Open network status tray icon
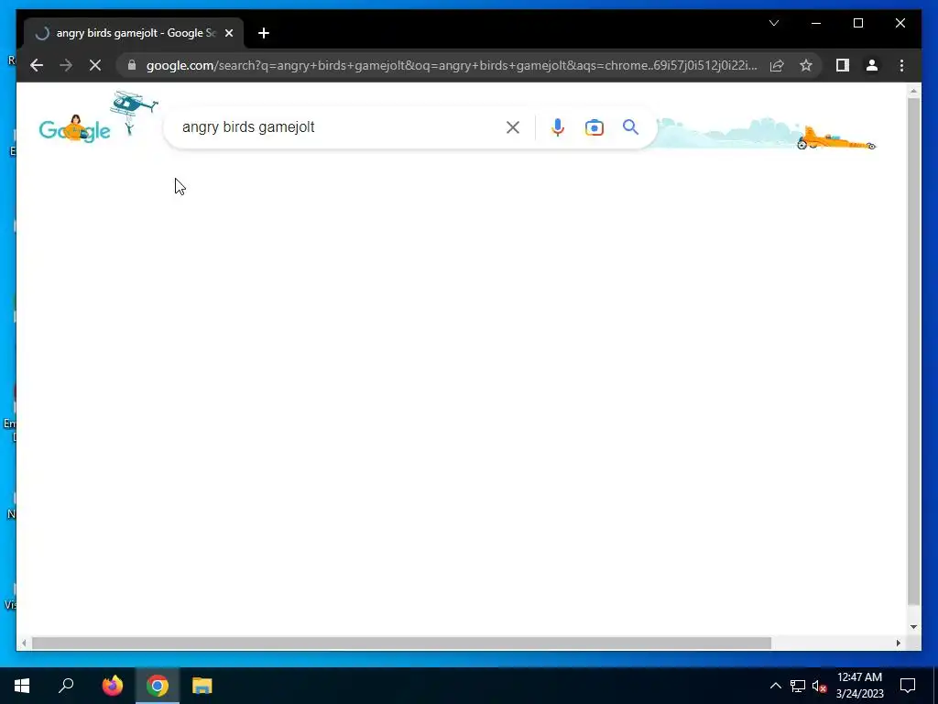 point(798,686)
